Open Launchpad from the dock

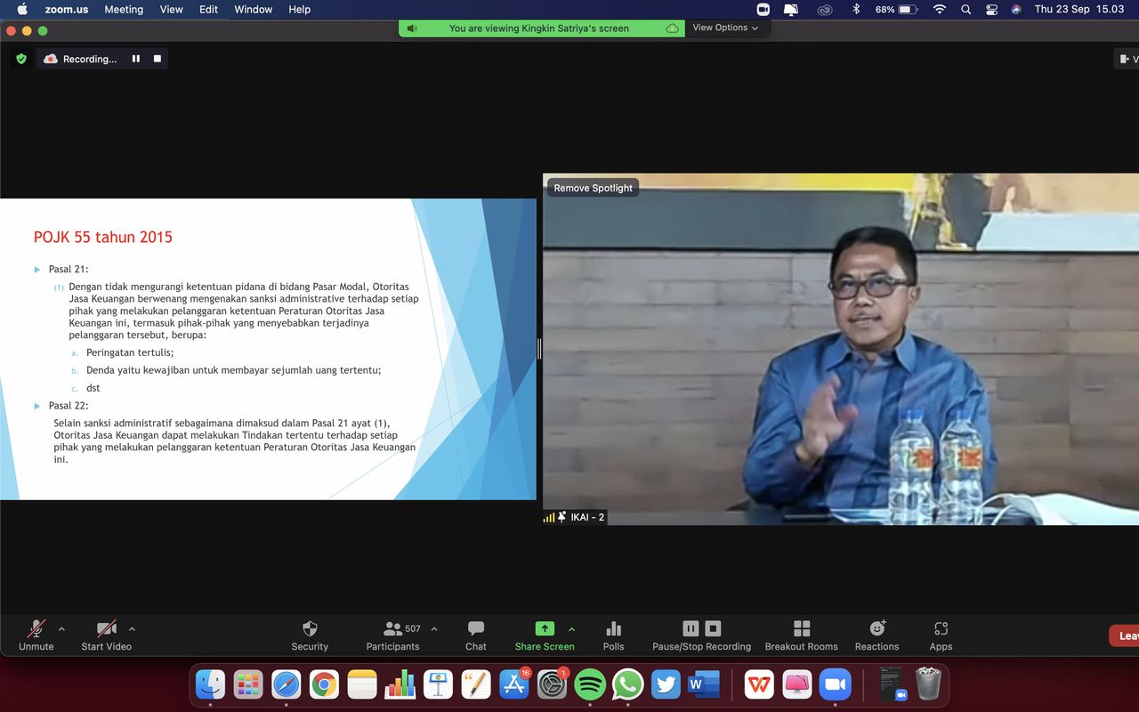coord(248,684)
